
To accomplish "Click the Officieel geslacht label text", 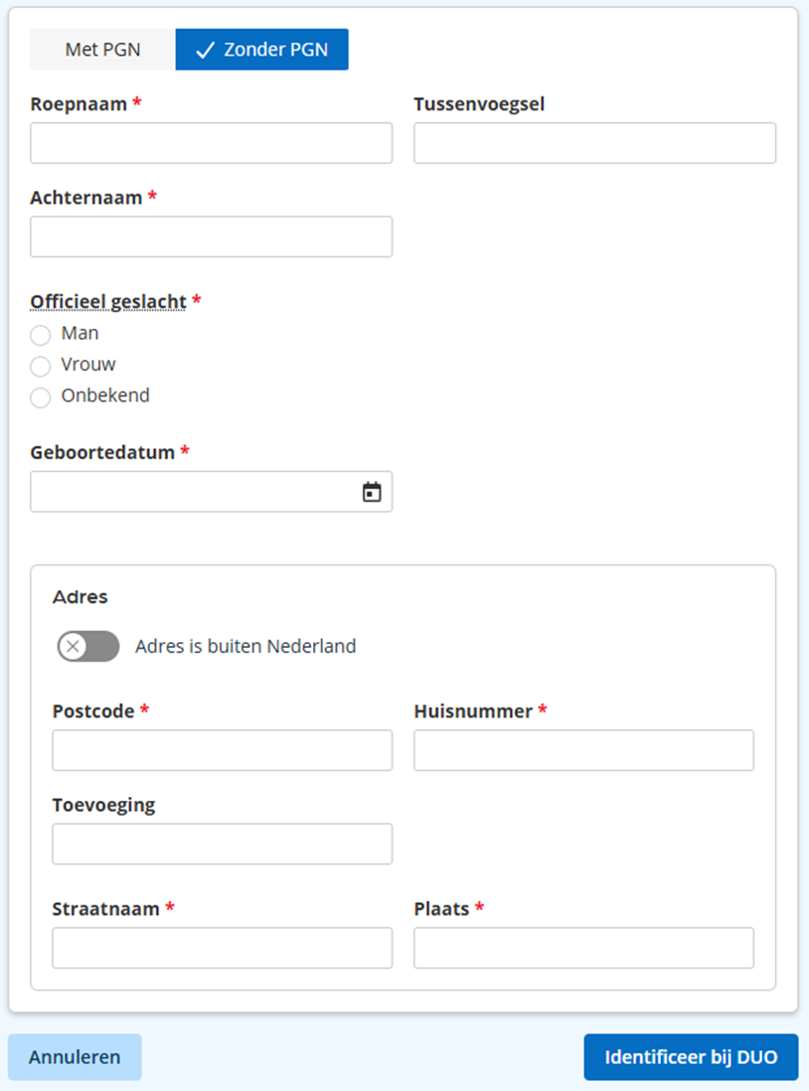I will coord(108,301).
